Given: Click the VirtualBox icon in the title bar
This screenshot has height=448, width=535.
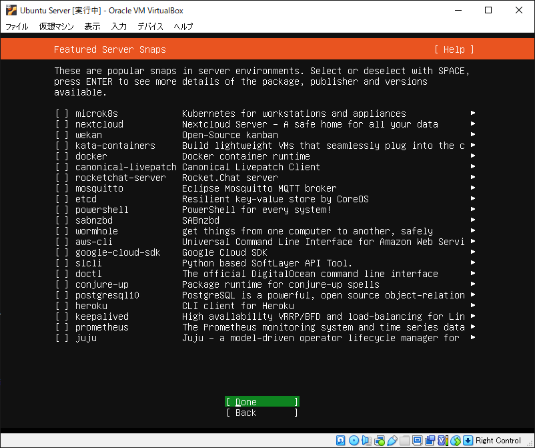Looking at the screenshot, I should click(x=11, y=10).
